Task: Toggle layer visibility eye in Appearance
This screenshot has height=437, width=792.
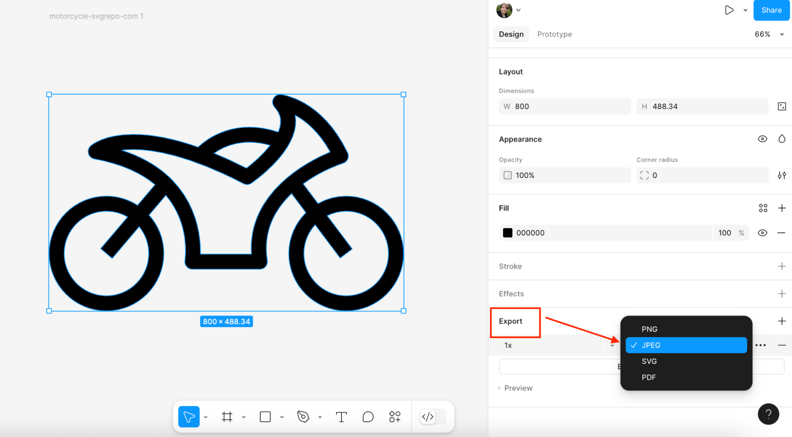Action: click(762, 139)
